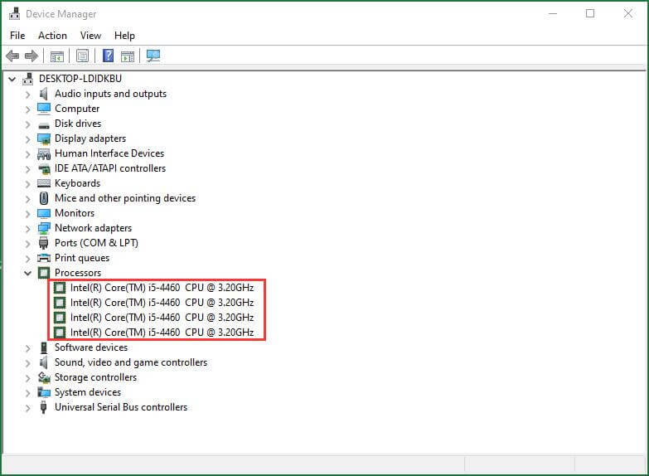Image resolution: width=649 pixels, height=476 pixels.
Task: Open the Properties toolbar icon
Action: (x=82, y=56)
